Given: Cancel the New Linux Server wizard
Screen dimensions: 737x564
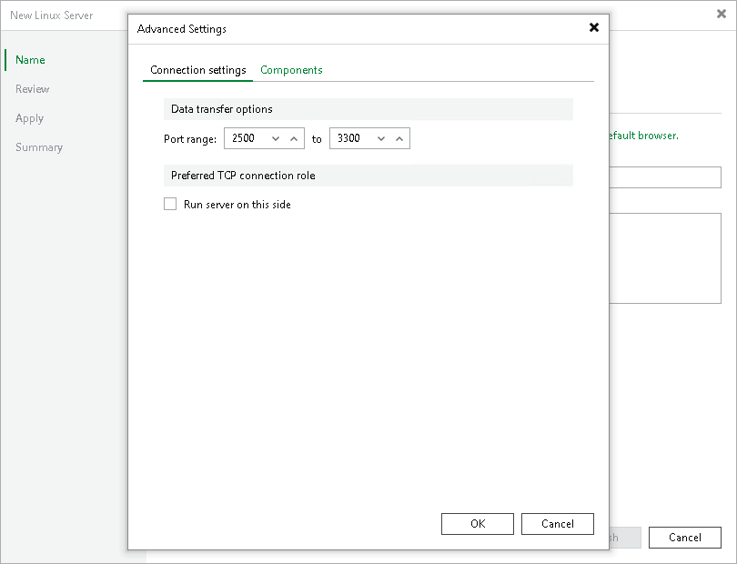Looking at the screenshot, I should pos(684,537).
